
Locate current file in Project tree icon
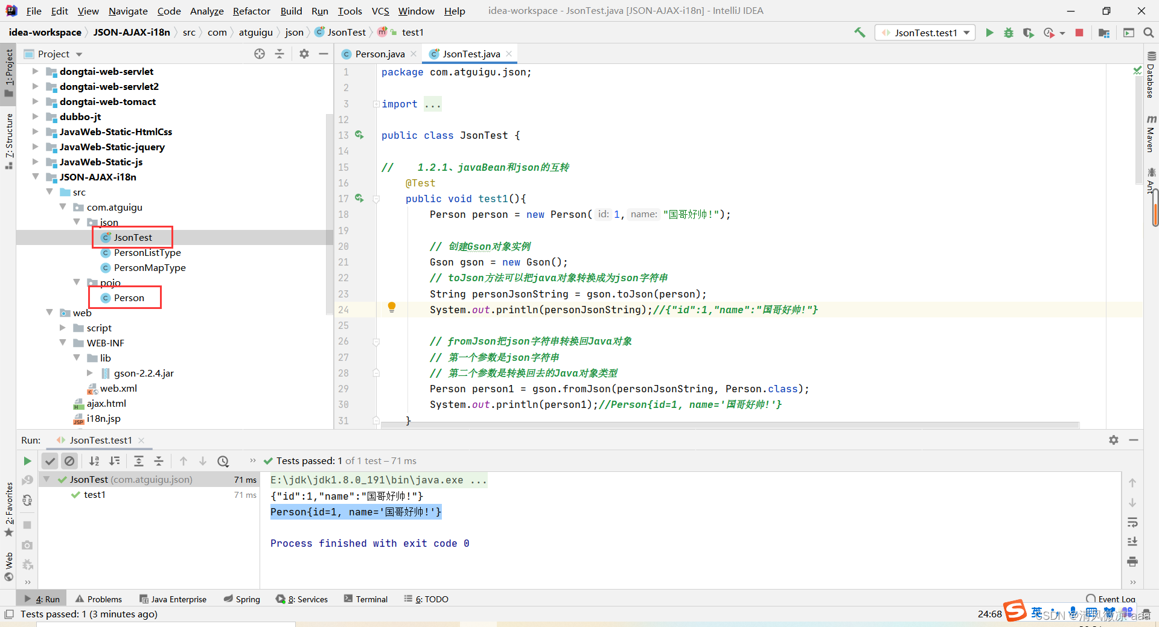260,54
